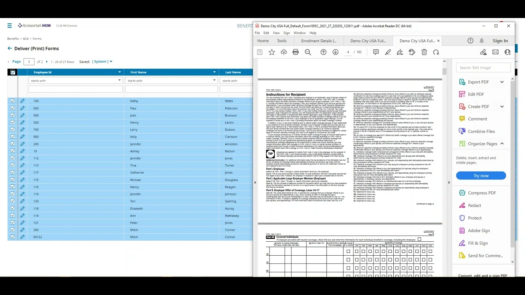The width and height of the screenshot is (525, 295).
Task: Open the Saved [System] view dropdown
Action: pyautogui.click(x=102, y=61)
